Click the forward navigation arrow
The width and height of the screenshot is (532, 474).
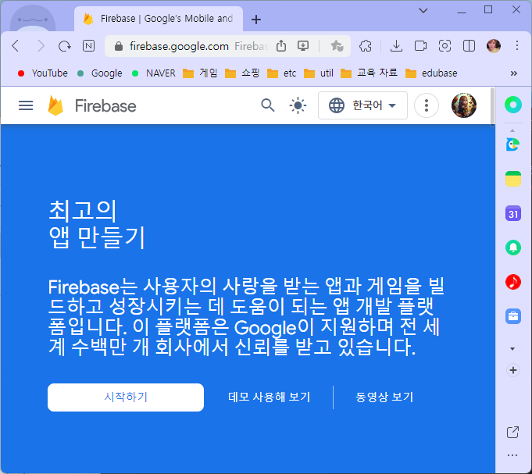pos(41,46)
